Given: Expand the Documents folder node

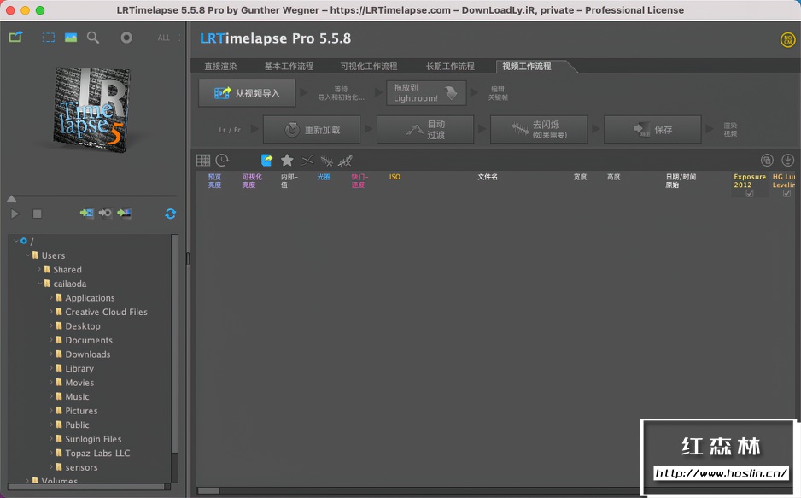Looking at the screenshot, I should coord(51,340).
